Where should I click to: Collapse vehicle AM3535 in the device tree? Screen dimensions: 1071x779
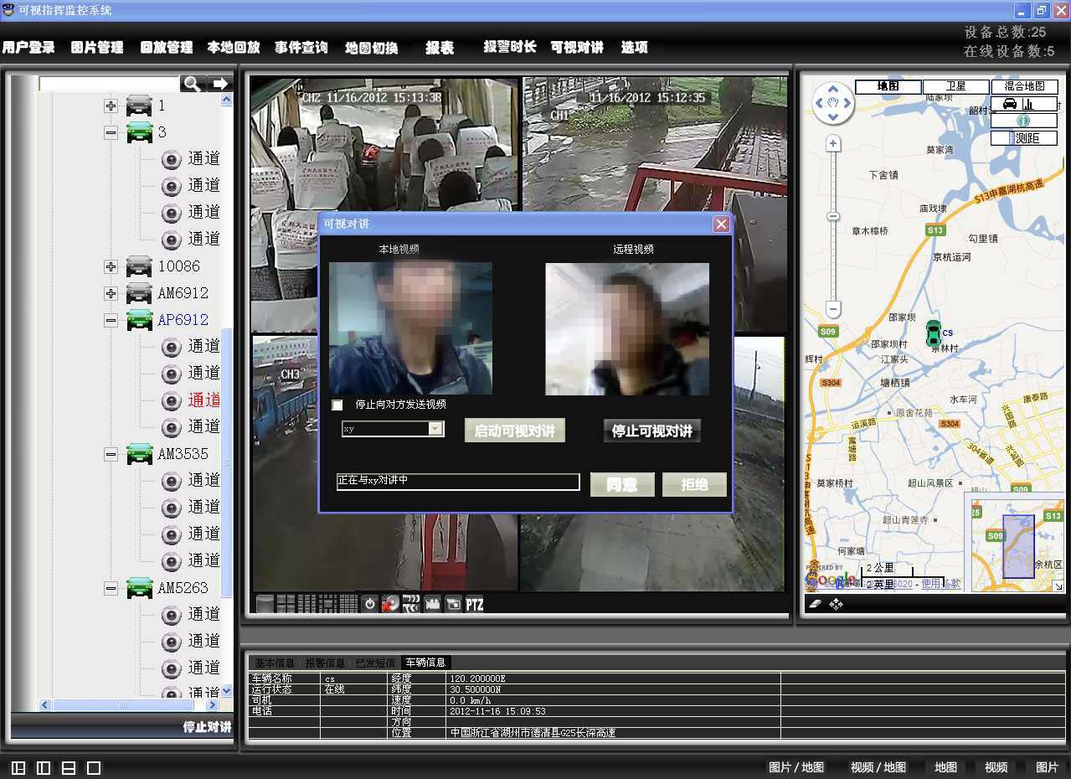click(x=111, y=454)
